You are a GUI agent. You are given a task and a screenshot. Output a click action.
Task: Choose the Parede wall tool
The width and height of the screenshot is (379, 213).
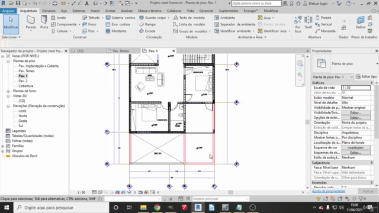coord(31,22)
